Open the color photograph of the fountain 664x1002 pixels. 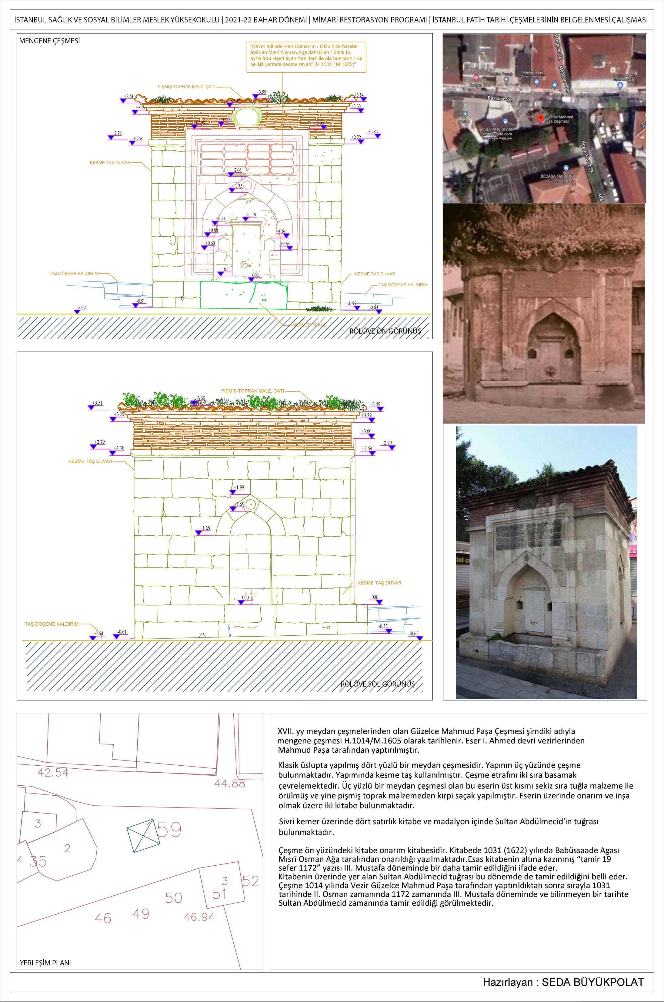pos(546,562)
